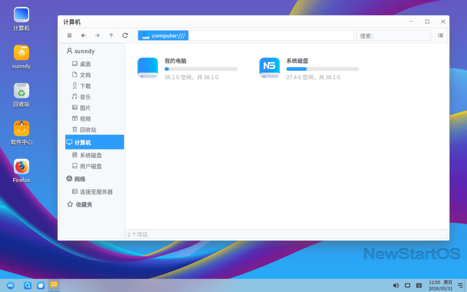Select 计算机 in the sidebar
The image size is (467, 292).
(94, 142)
